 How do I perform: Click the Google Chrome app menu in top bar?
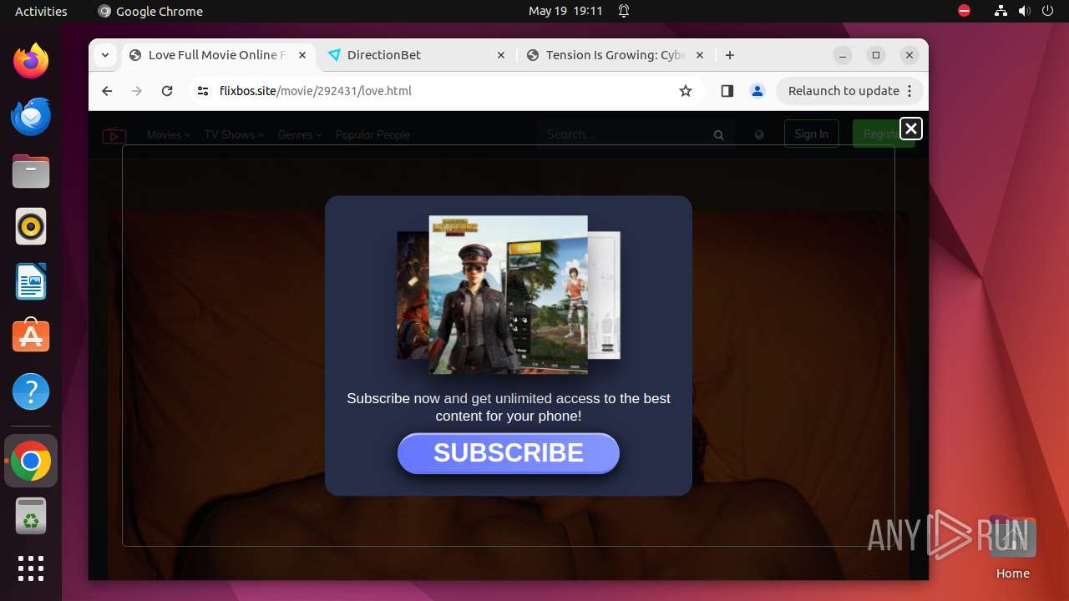[150, 11]
